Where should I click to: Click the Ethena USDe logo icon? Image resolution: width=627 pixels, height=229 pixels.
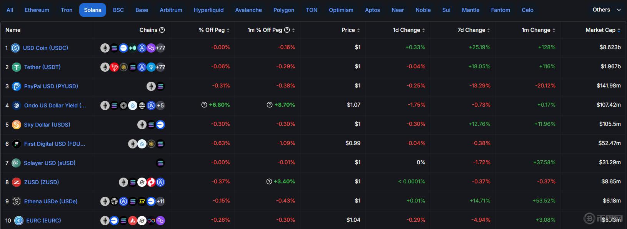[x=16, y=201]
